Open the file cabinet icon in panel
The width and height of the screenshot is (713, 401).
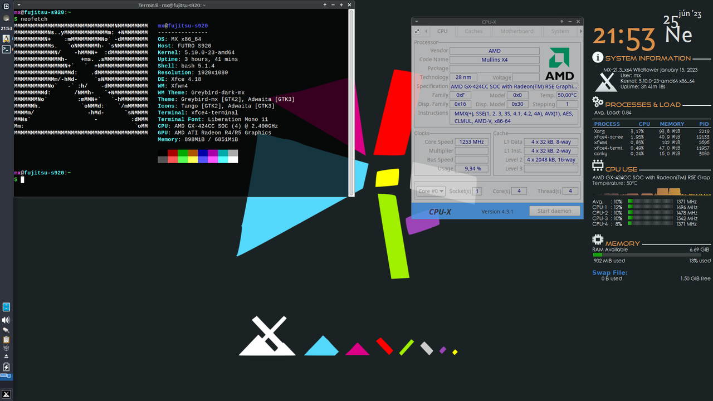coord(6,307)
